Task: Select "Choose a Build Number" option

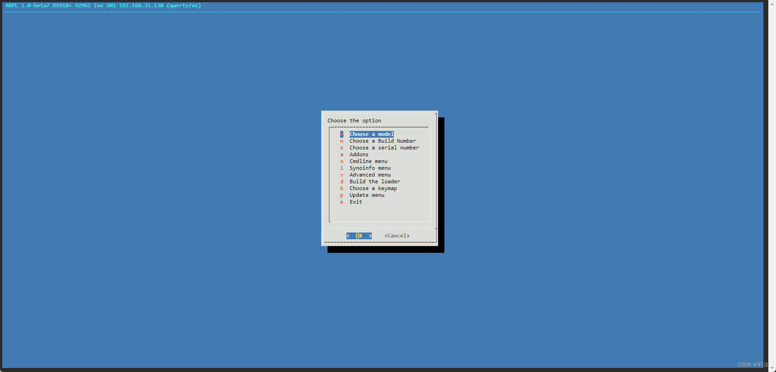Action: 383,141
